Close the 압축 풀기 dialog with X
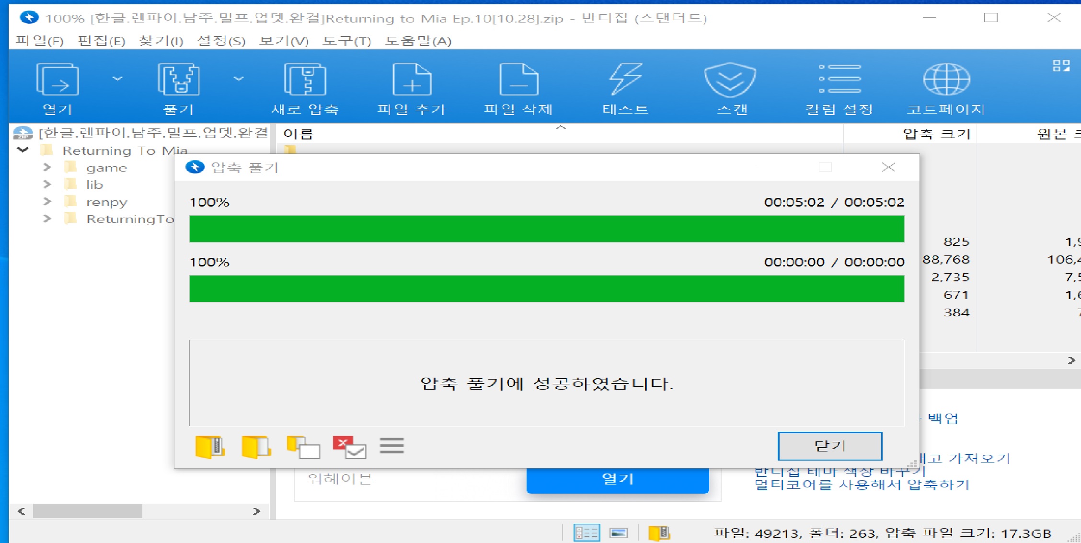The width and height of the screenshot is (1081, 543). [x=888, y=167]
